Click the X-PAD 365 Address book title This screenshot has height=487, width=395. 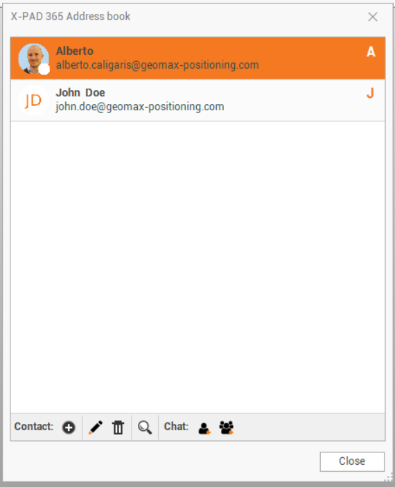point(71,17)
